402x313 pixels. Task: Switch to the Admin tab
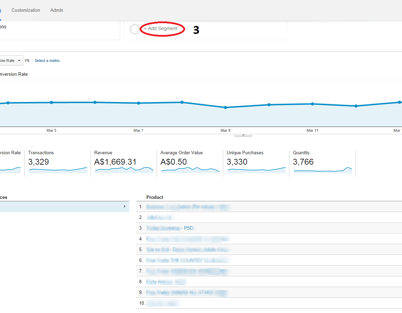[x=57, y=10]
